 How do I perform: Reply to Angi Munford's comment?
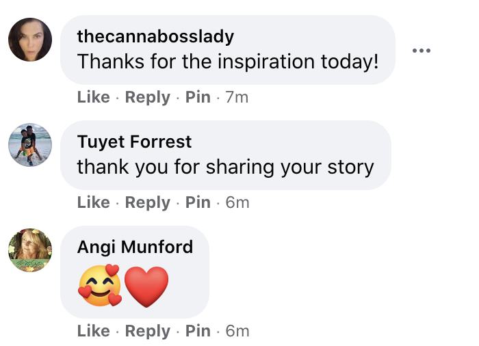point(147,331)
